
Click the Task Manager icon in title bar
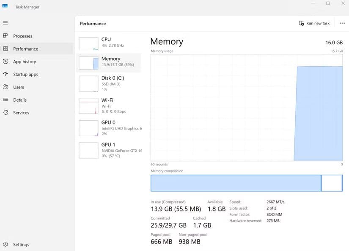pos(5,6)
